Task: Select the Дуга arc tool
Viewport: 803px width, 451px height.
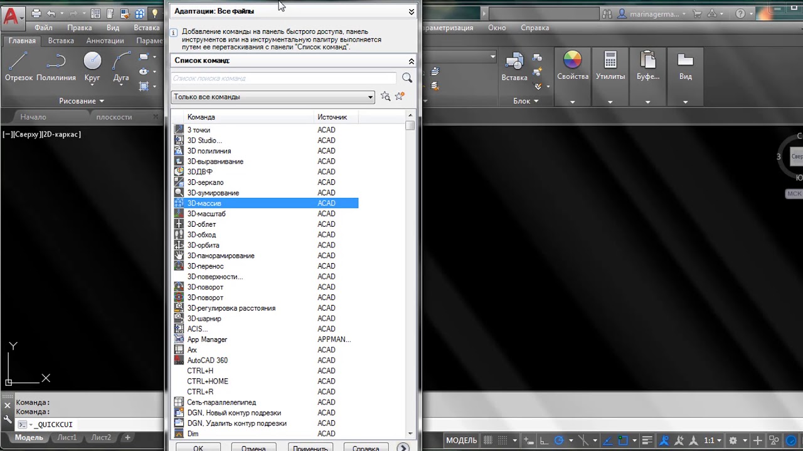Action: [121, 66]
